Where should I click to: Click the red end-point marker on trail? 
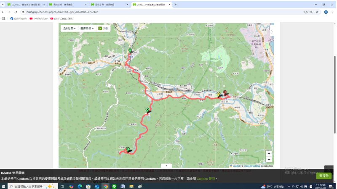pos(225,93)
